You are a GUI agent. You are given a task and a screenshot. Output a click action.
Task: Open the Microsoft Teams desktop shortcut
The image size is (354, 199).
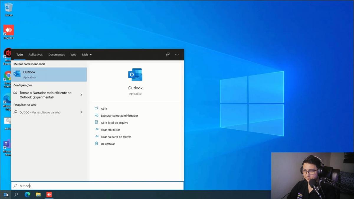click(x=7, y=147)
